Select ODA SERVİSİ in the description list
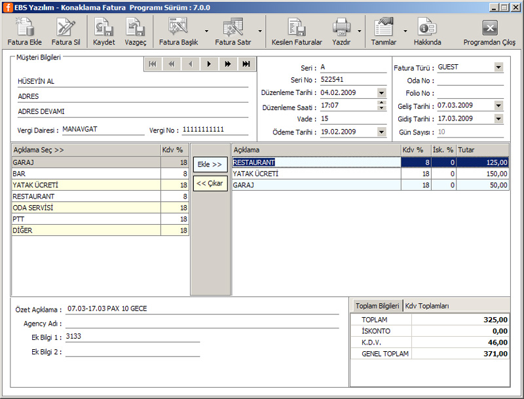 click(100, 208)
